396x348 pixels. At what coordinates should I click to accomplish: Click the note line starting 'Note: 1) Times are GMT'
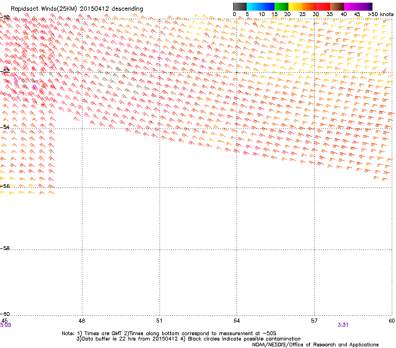(x=169, y=334)
